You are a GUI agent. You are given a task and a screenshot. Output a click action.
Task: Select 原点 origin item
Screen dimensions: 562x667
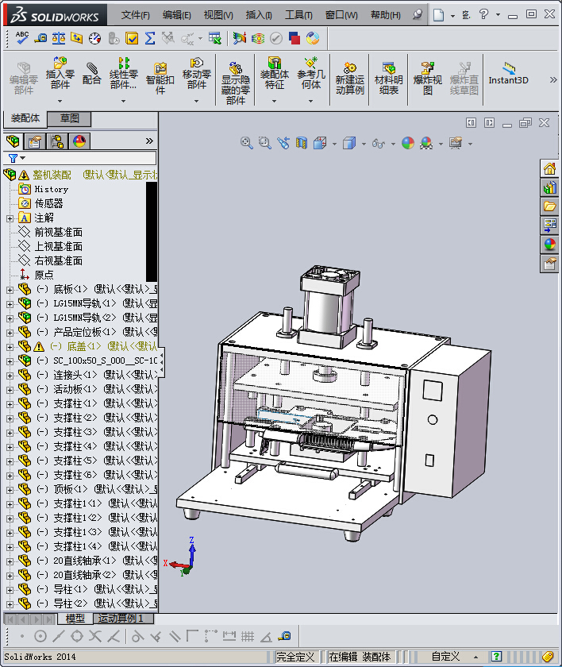tap(44, 276)
